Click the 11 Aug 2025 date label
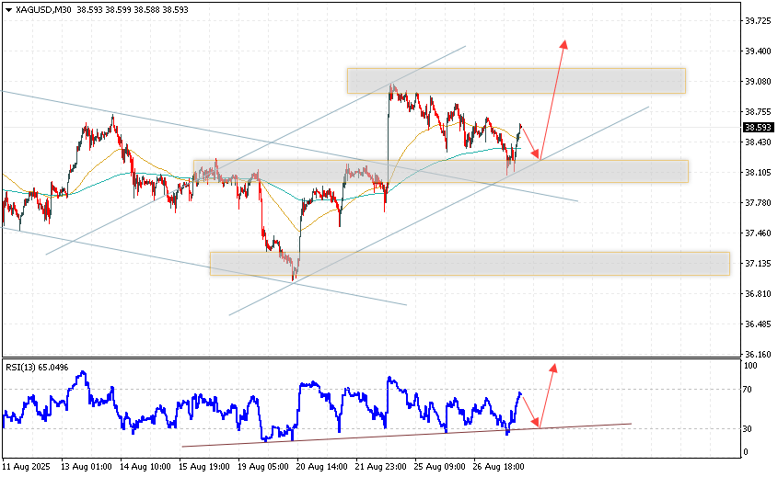Image resolution: width=778 pixels, height=477 pixels. tap(27, 467)
